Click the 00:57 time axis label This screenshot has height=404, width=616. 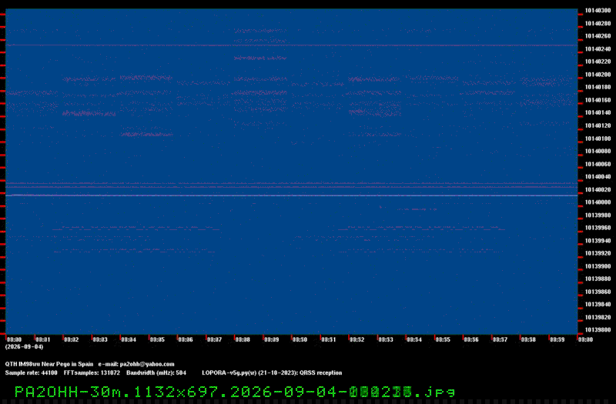tap(500, 339)
